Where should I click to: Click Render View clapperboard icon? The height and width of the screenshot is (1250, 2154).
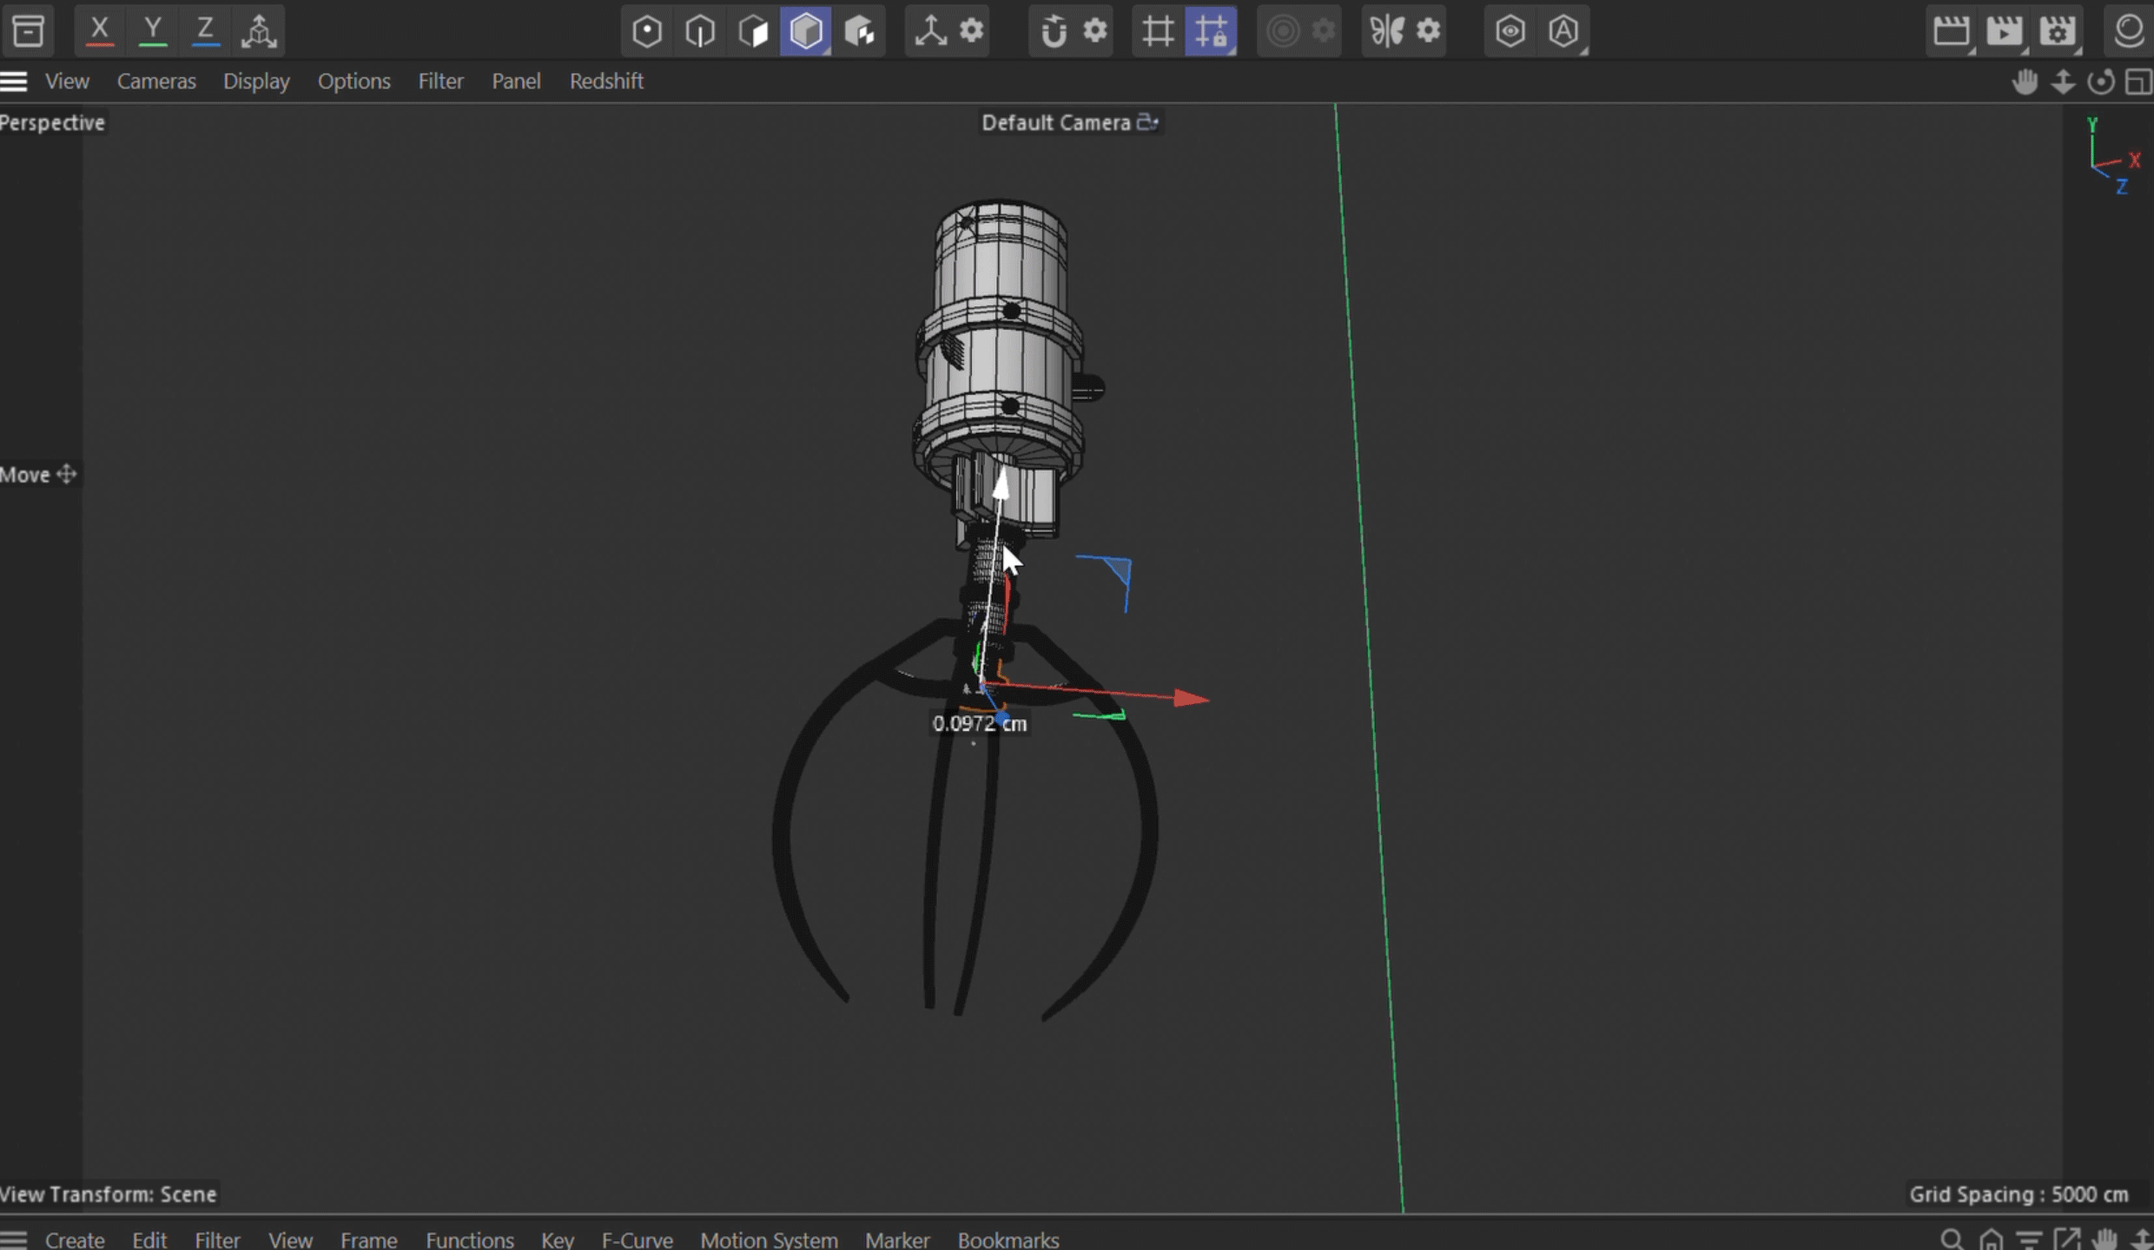[x=1951, y=31]
